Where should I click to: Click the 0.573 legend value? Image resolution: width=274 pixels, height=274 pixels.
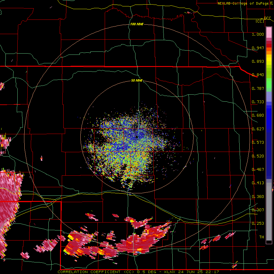[x=258, y=142]
